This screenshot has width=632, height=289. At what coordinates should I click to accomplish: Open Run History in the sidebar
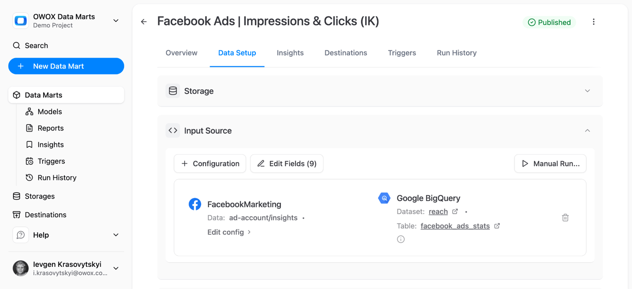tap(57, 178)
